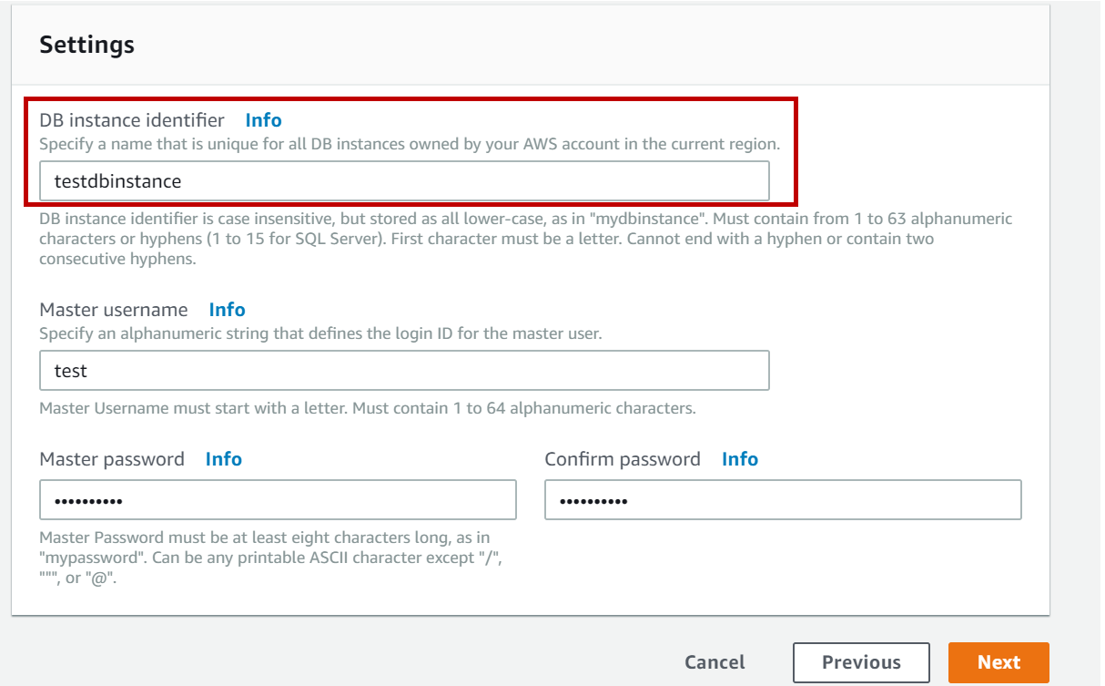The width and height of the screenshot is (1105, 686).
Task: Open Info link beside Master username
Action: (x=227, y=310)
